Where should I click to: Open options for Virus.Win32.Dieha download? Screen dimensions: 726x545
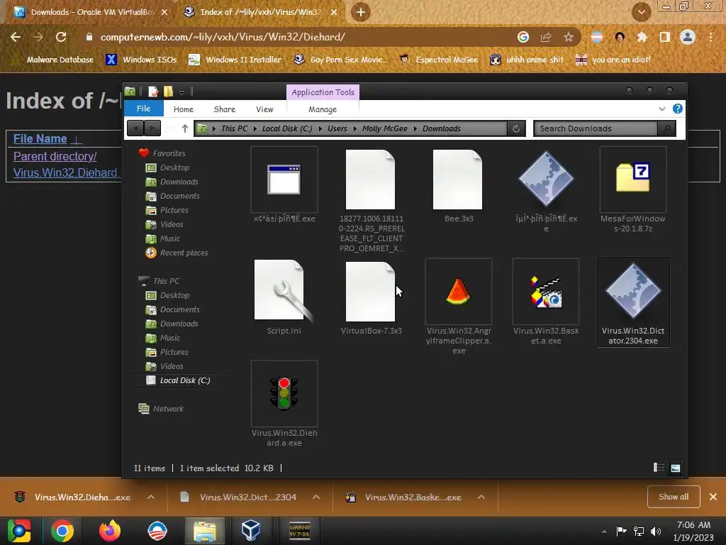click(x=151, y=497)
